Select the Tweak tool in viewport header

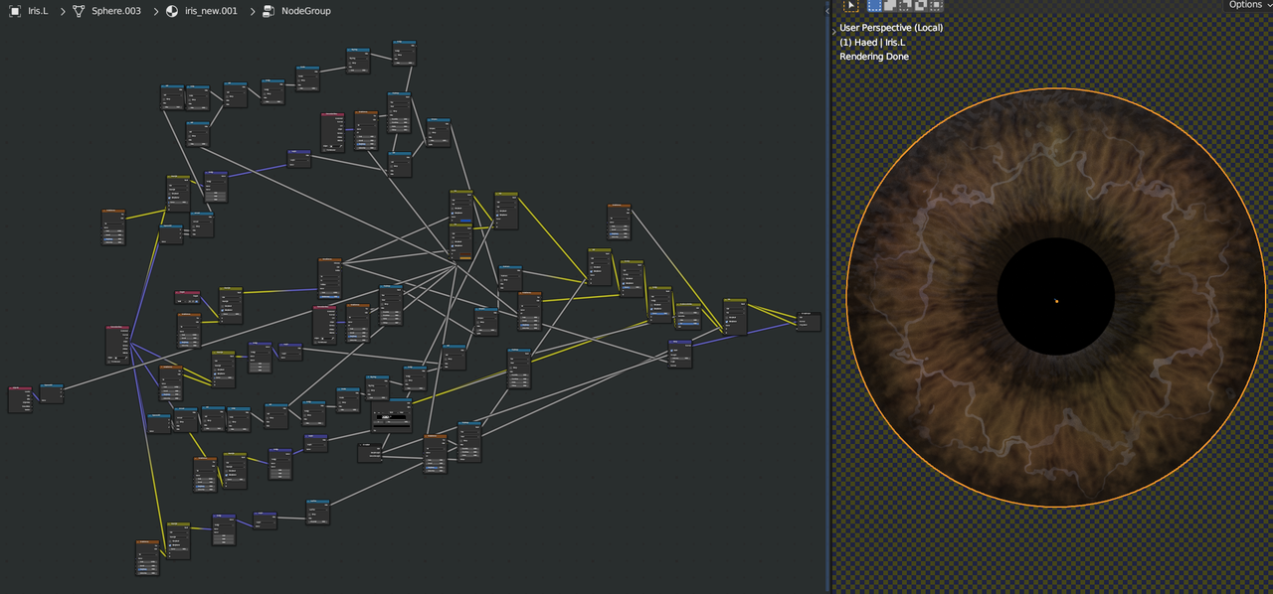850,6
